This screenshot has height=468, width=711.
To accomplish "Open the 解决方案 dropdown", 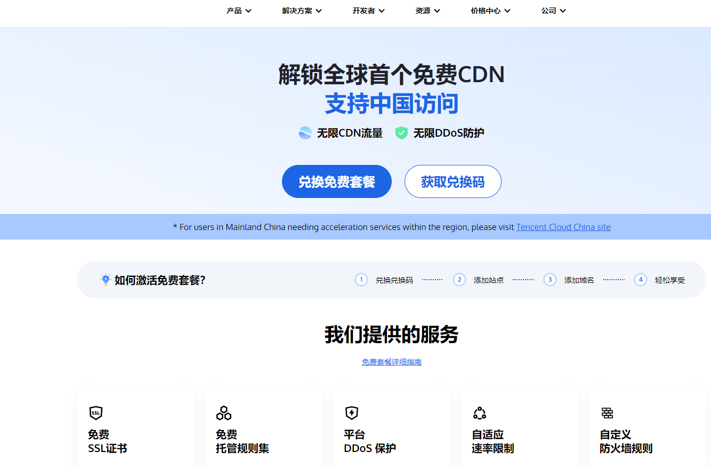I will [301, 10].
